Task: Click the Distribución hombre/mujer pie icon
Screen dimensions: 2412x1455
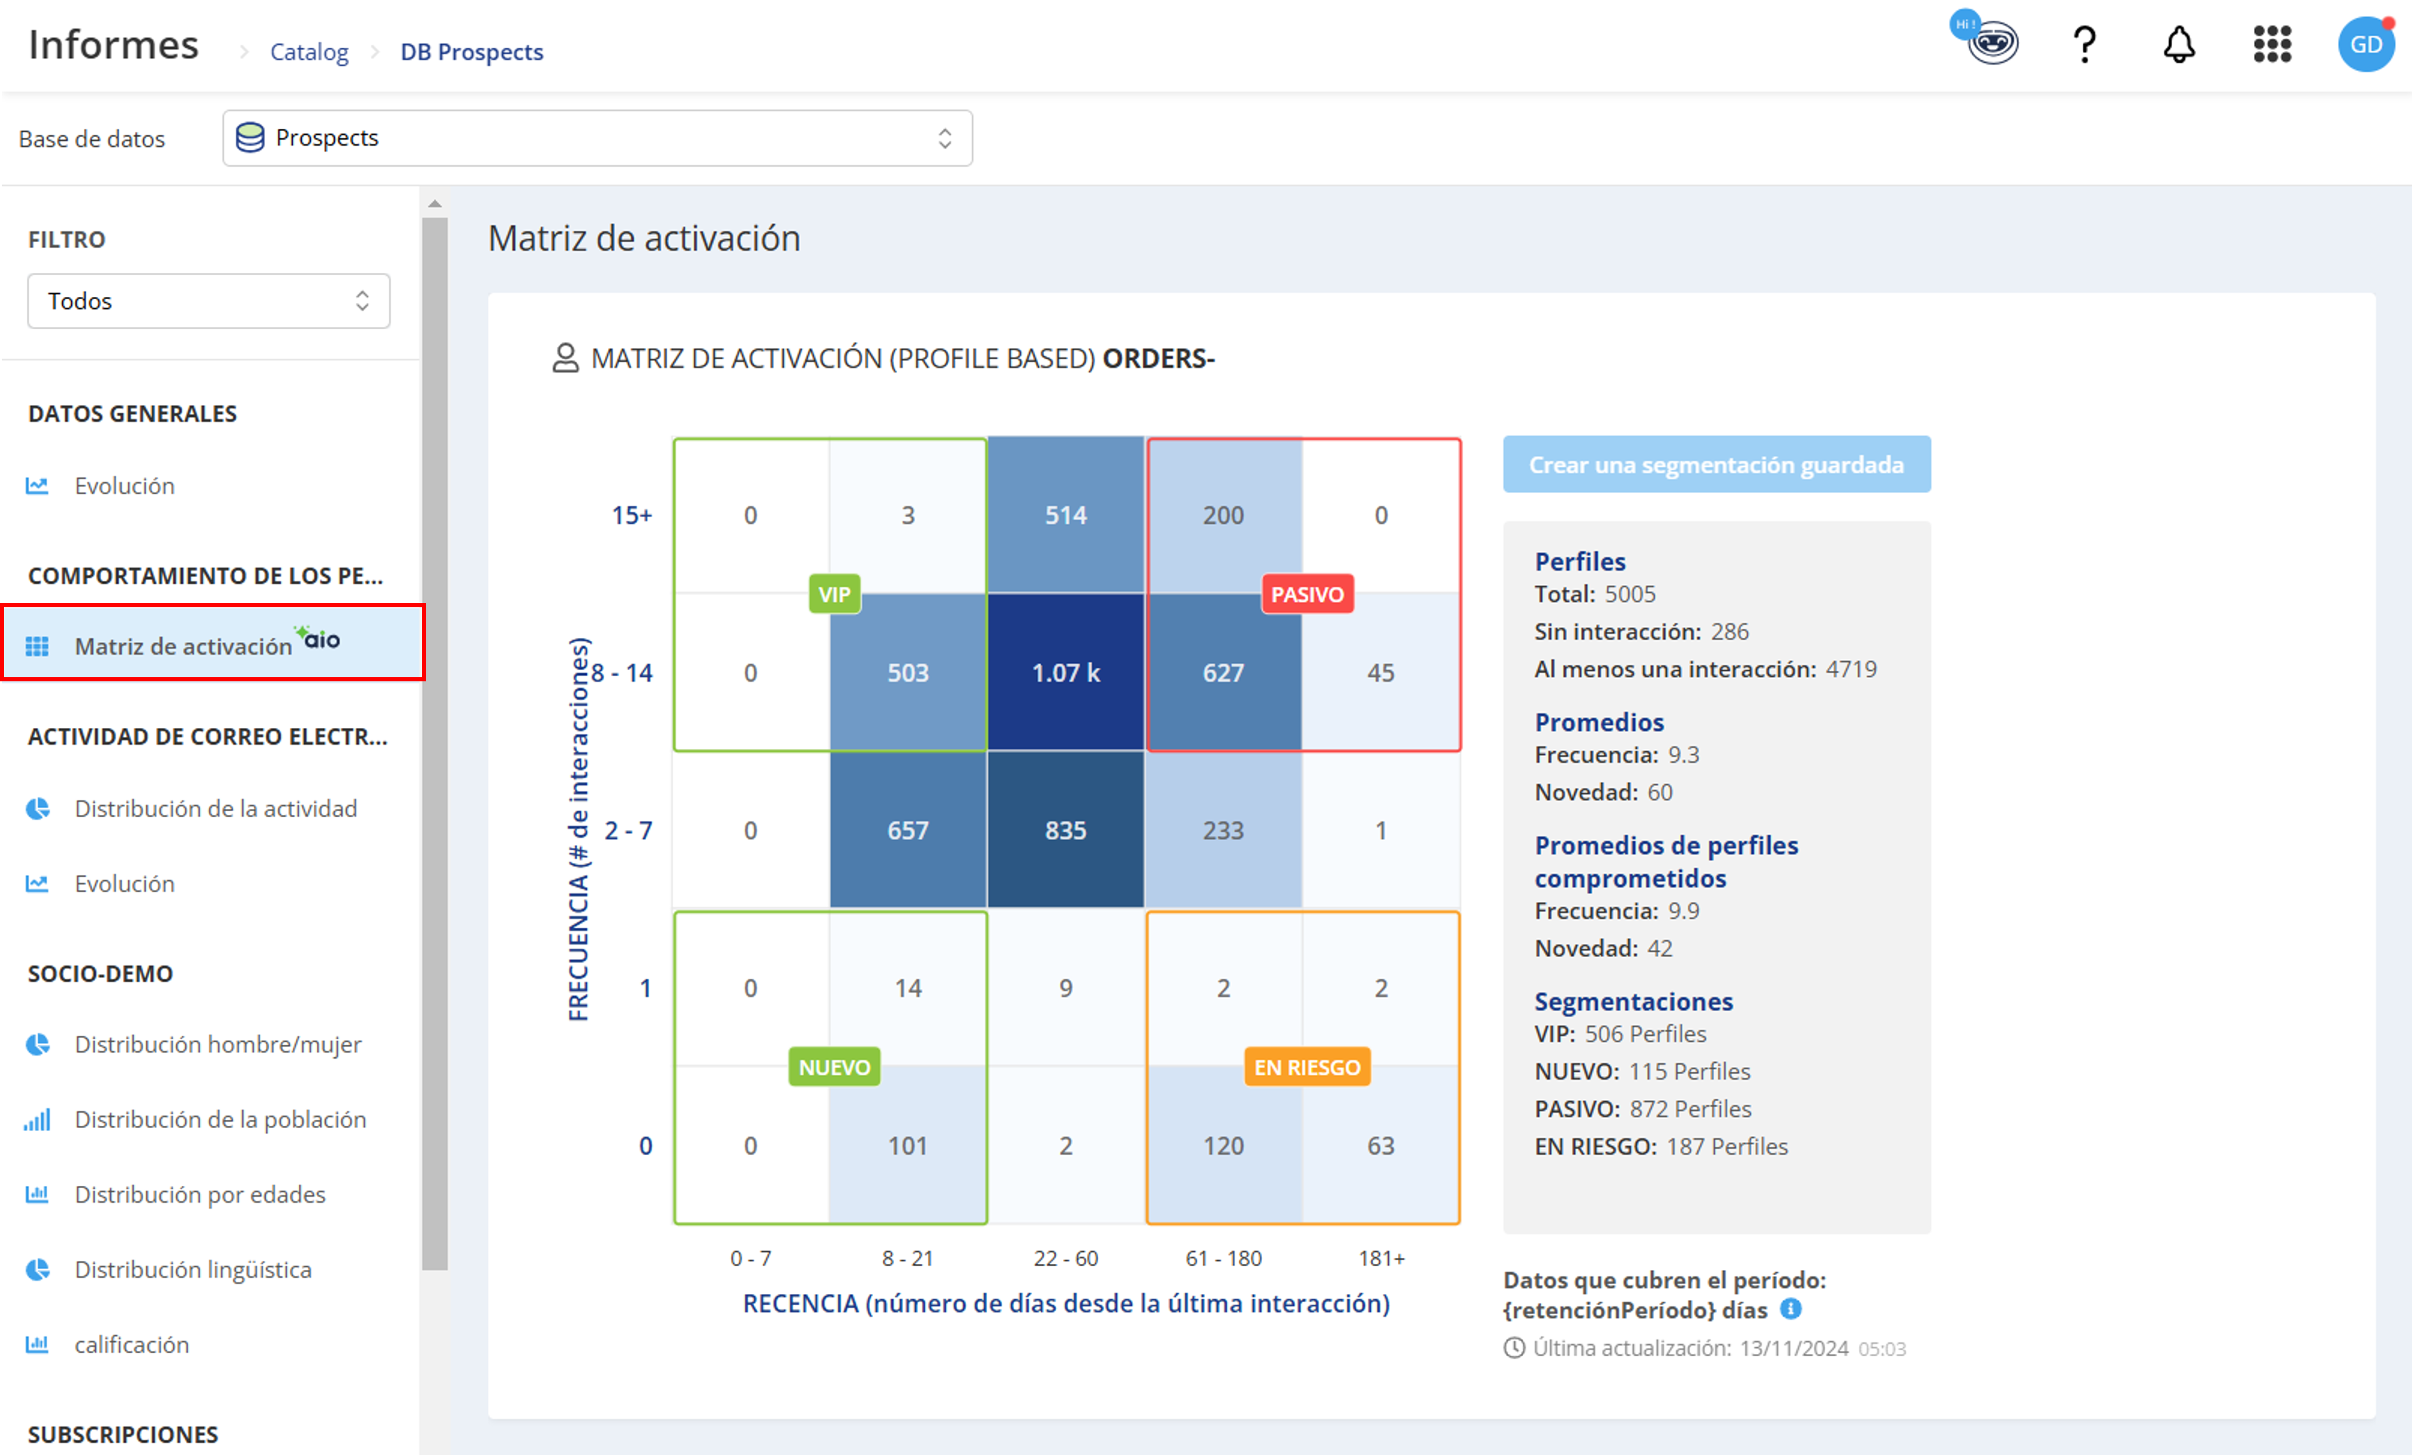Action: tap(37, 1045)
